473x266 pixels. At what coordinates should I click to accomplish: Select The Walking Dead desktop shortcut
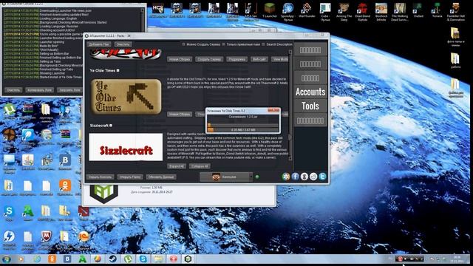400,12
